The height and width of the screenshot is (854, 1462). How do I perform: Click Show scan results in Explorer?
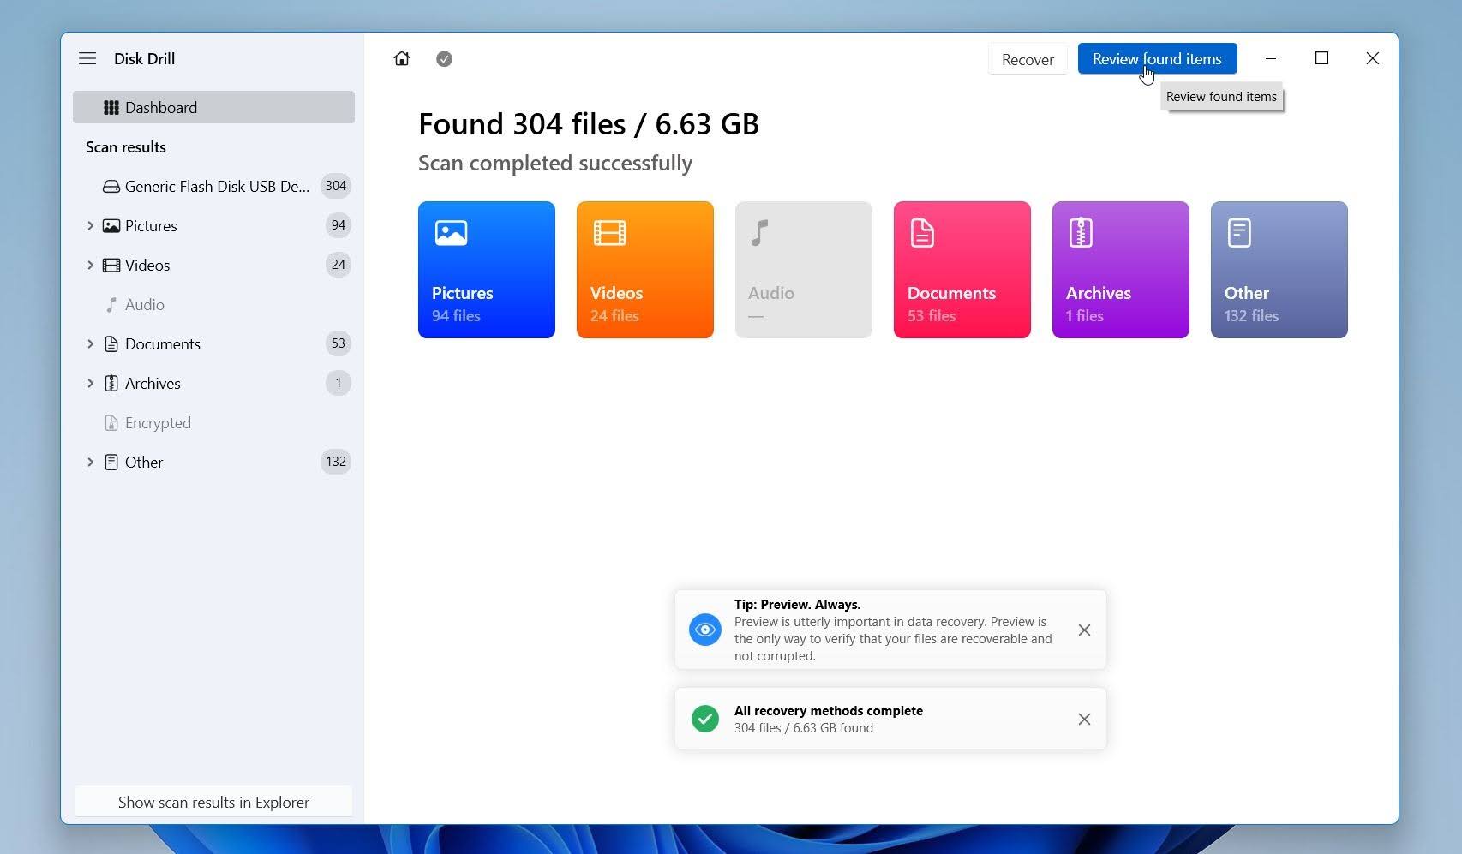point(213,802)
